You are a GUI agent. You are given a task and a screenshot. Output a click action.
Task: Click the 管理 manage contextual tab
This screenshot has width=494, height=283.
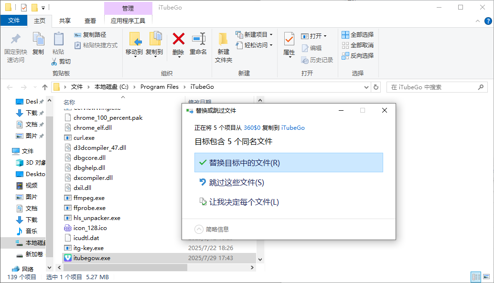pyautogui.click(x=128, y=8)
